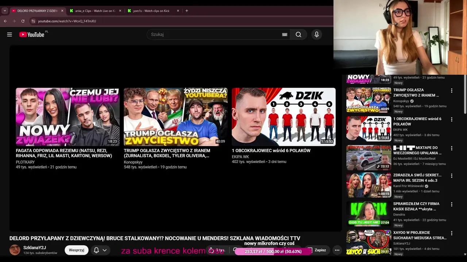Open DJ MasterBit i DJ MasterBeat channel
Screen dimensions: 467x262
[414, 159]
